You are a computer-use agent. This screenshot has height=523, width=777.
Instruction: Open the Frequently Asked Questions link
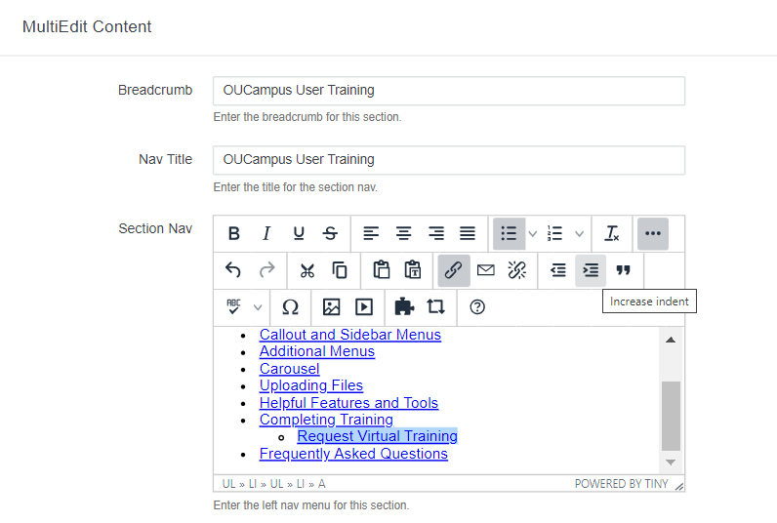point(353,454)
